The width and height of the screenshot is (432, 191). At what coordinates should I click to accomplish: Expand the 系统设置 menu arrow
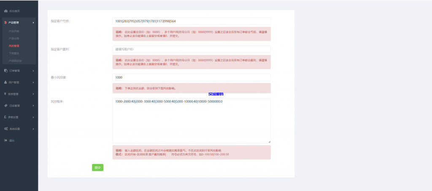pyautogui.click(x=33, y=129)
